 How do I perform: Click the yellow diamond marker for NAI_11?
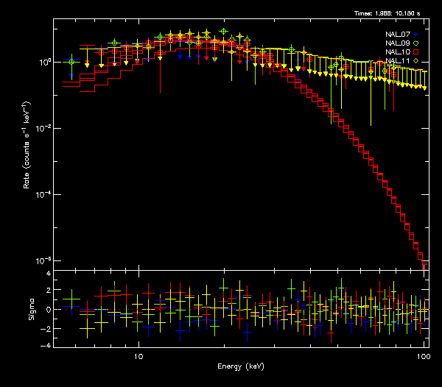point(416,61)
